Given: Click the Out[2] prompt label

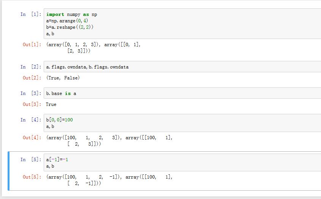Looking at the screenshot, I should (x=32, y=78).
